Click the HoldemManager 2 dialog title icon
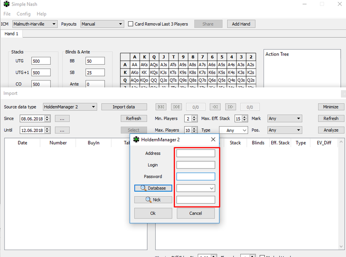Viewport: 346px width, 257px height. [x=136, y=139]
